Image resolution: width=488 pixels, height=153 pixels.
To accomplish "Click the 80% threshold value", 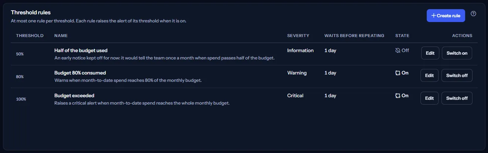I will [20, 77].
